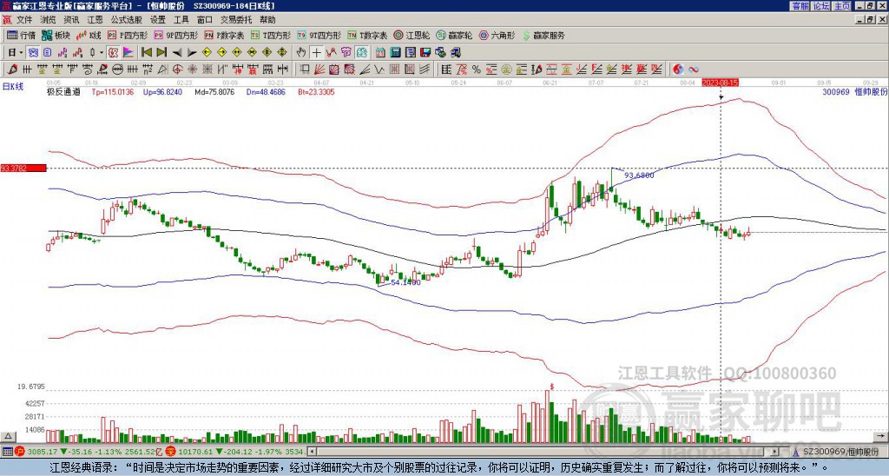Open the 江恩 menu
Screen dimensions: 889x476
(95, 20)
